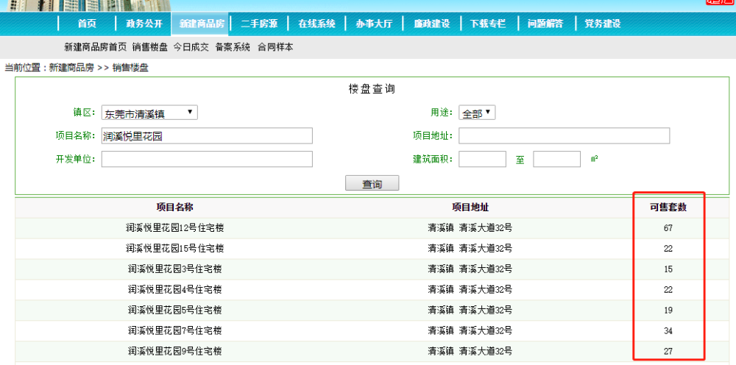Click the minimum 建筑面积 input box
The height and width of the screenshot is (365, 736).
[483, 159]
